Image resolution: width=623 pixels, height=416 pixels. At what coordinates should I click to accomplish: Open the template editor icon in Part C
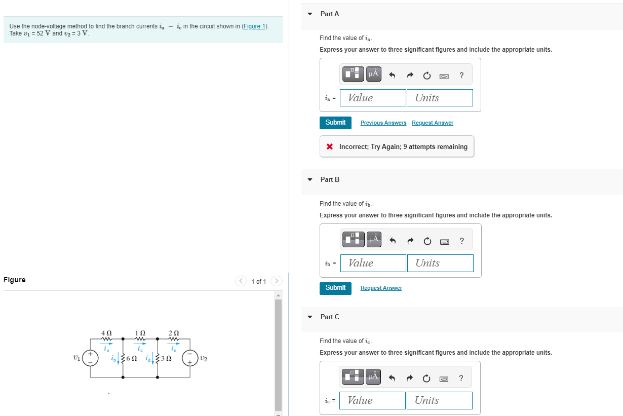click(353, 376)
